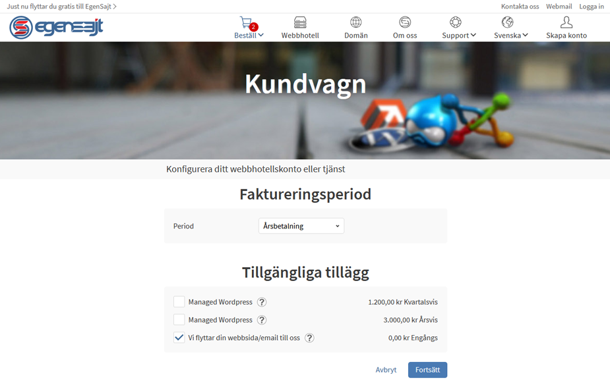The height and width of the screenshot is (389, 610).
Task: Show help for yearly Managed Wordpress
Action: point(262,320)
